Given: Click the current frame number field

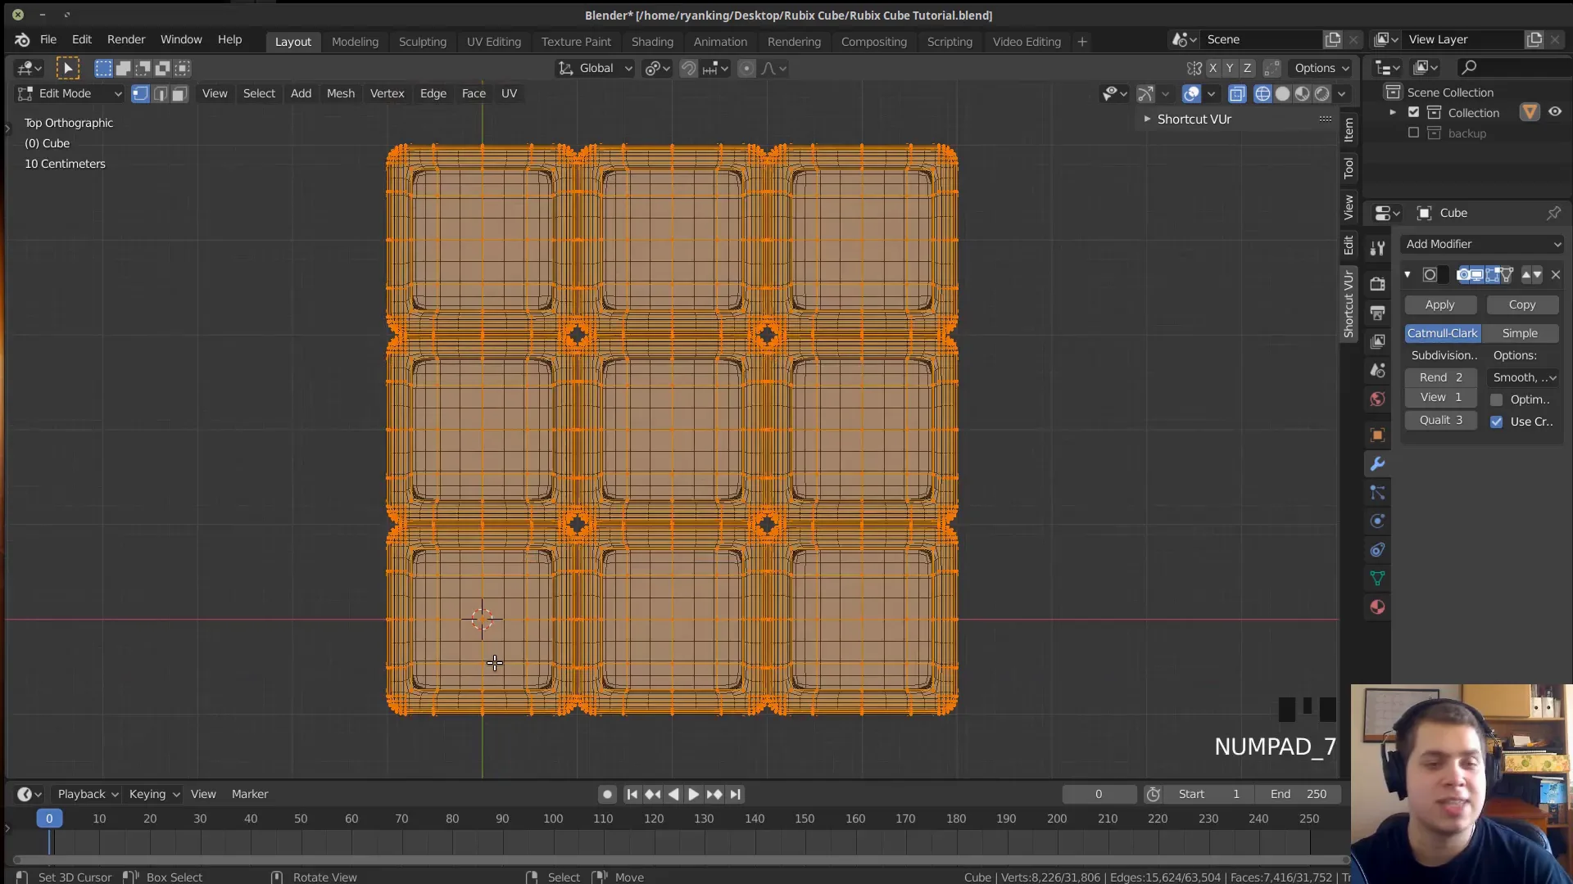Looking at the screenshot, I should 1098,793.
